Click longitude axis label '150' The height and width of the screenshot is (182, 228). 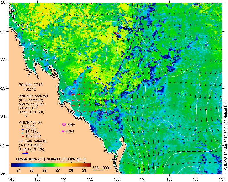click(x=38, y=179)
